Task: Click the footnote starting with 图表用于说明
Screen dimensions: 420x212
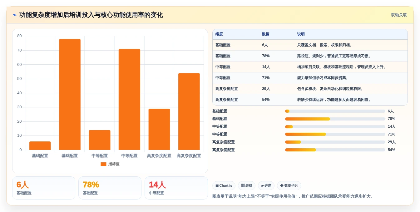Action: (x=293, y=196)
